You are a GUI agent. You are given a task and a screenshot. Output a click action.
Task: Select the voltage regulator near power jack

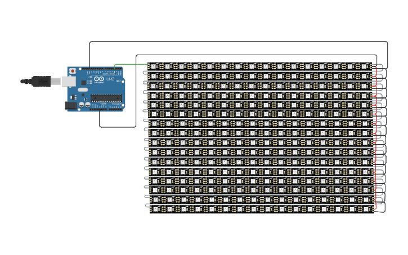[x=72, y=96]
